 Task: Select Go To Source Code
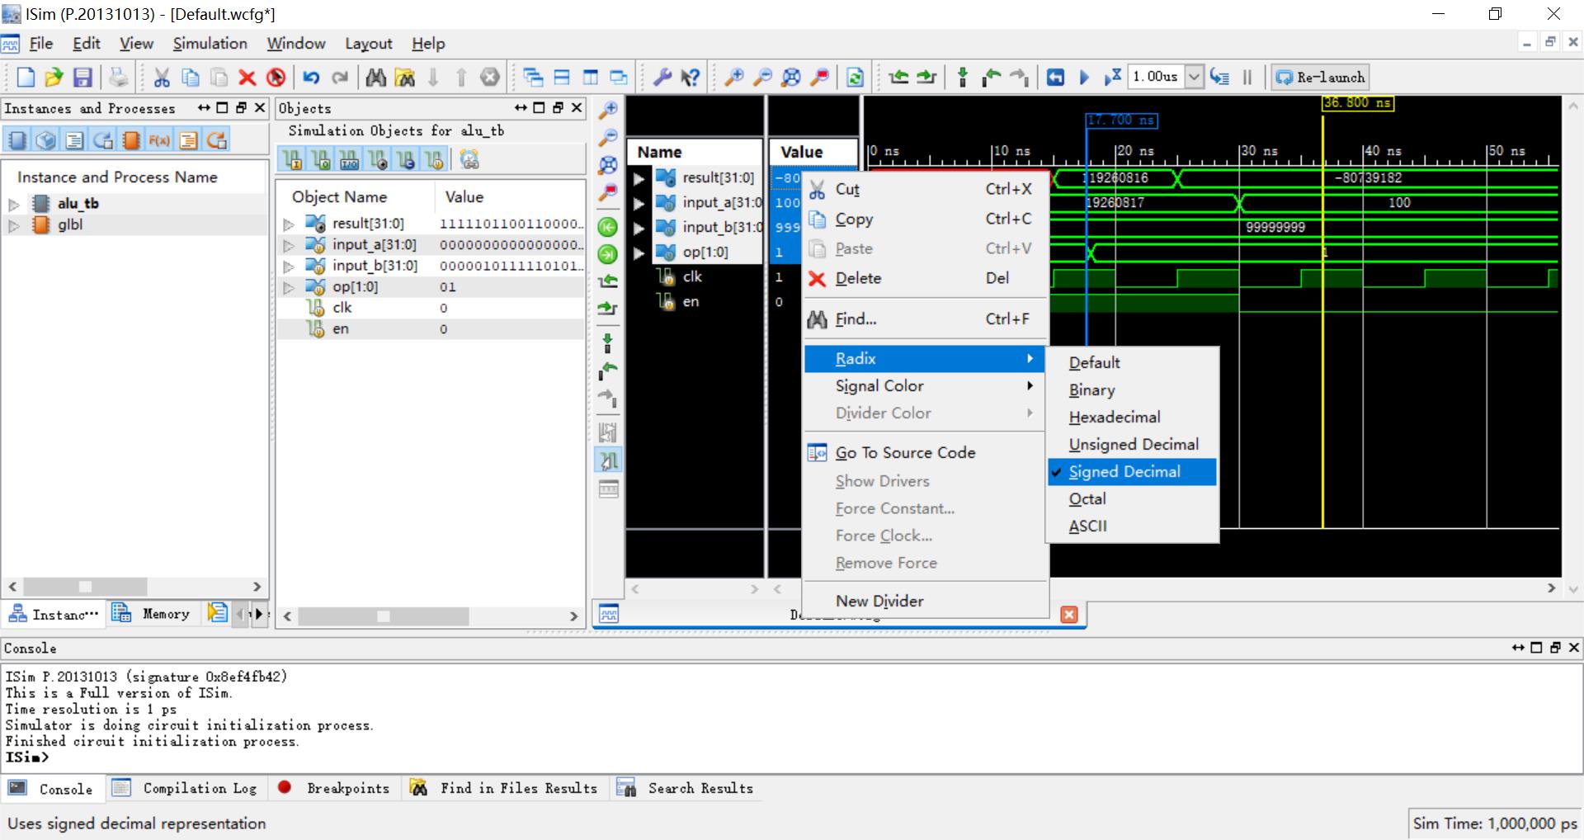tap(926, 453)
